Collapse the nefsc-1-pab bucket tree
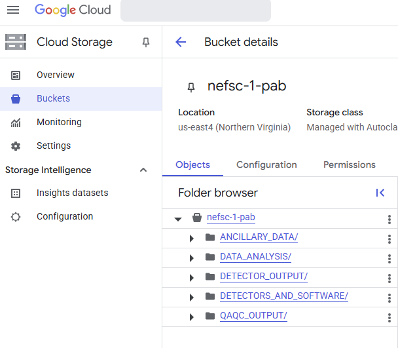The width and height of the screenshot is (398, 348). coord(178,219)
